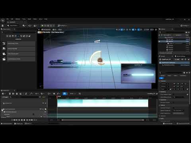Open the Cinematics toolbar menu

pyautogui.click(x=35, y=25)
